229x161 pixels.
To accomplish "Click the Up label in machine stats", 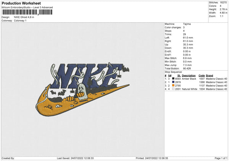I will pos(166,44).
